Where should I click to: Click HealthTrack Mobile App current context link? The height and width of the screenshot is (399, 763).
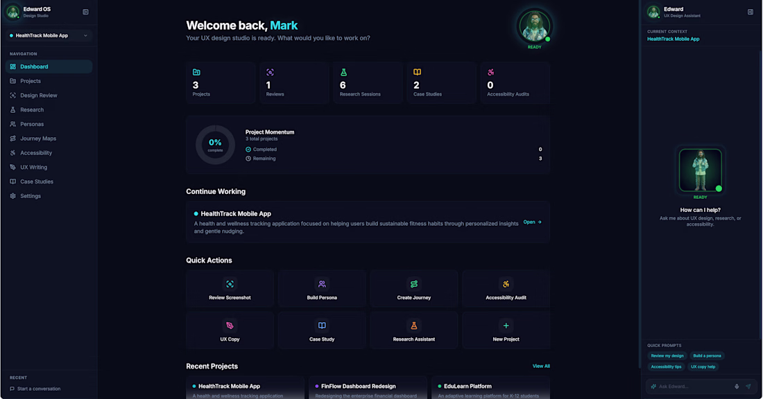point(673,39)
